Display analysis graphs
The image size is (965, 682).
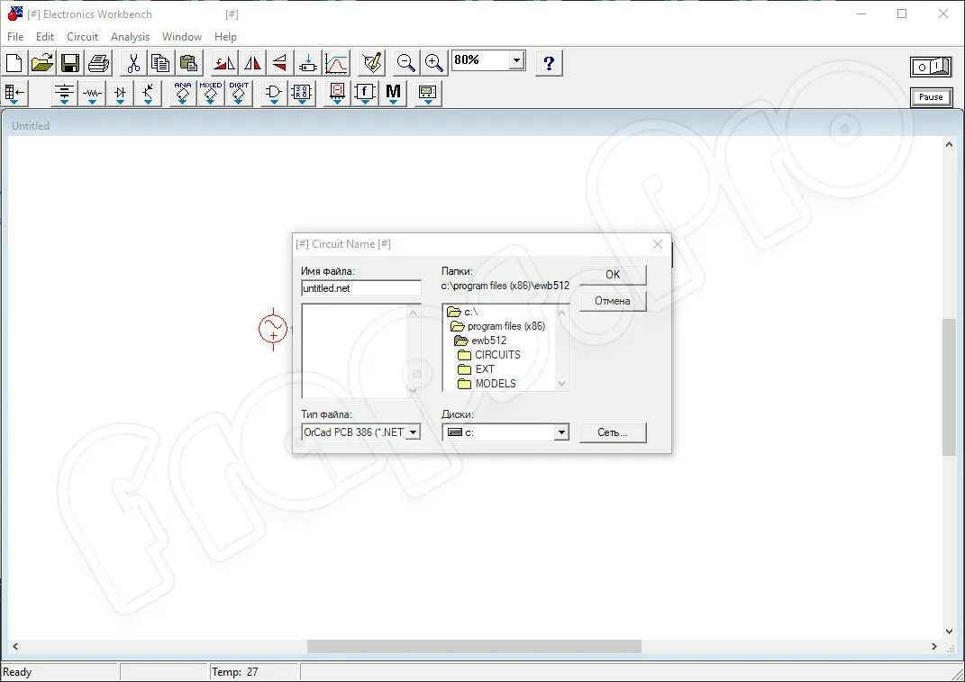[x=337, y=63]
